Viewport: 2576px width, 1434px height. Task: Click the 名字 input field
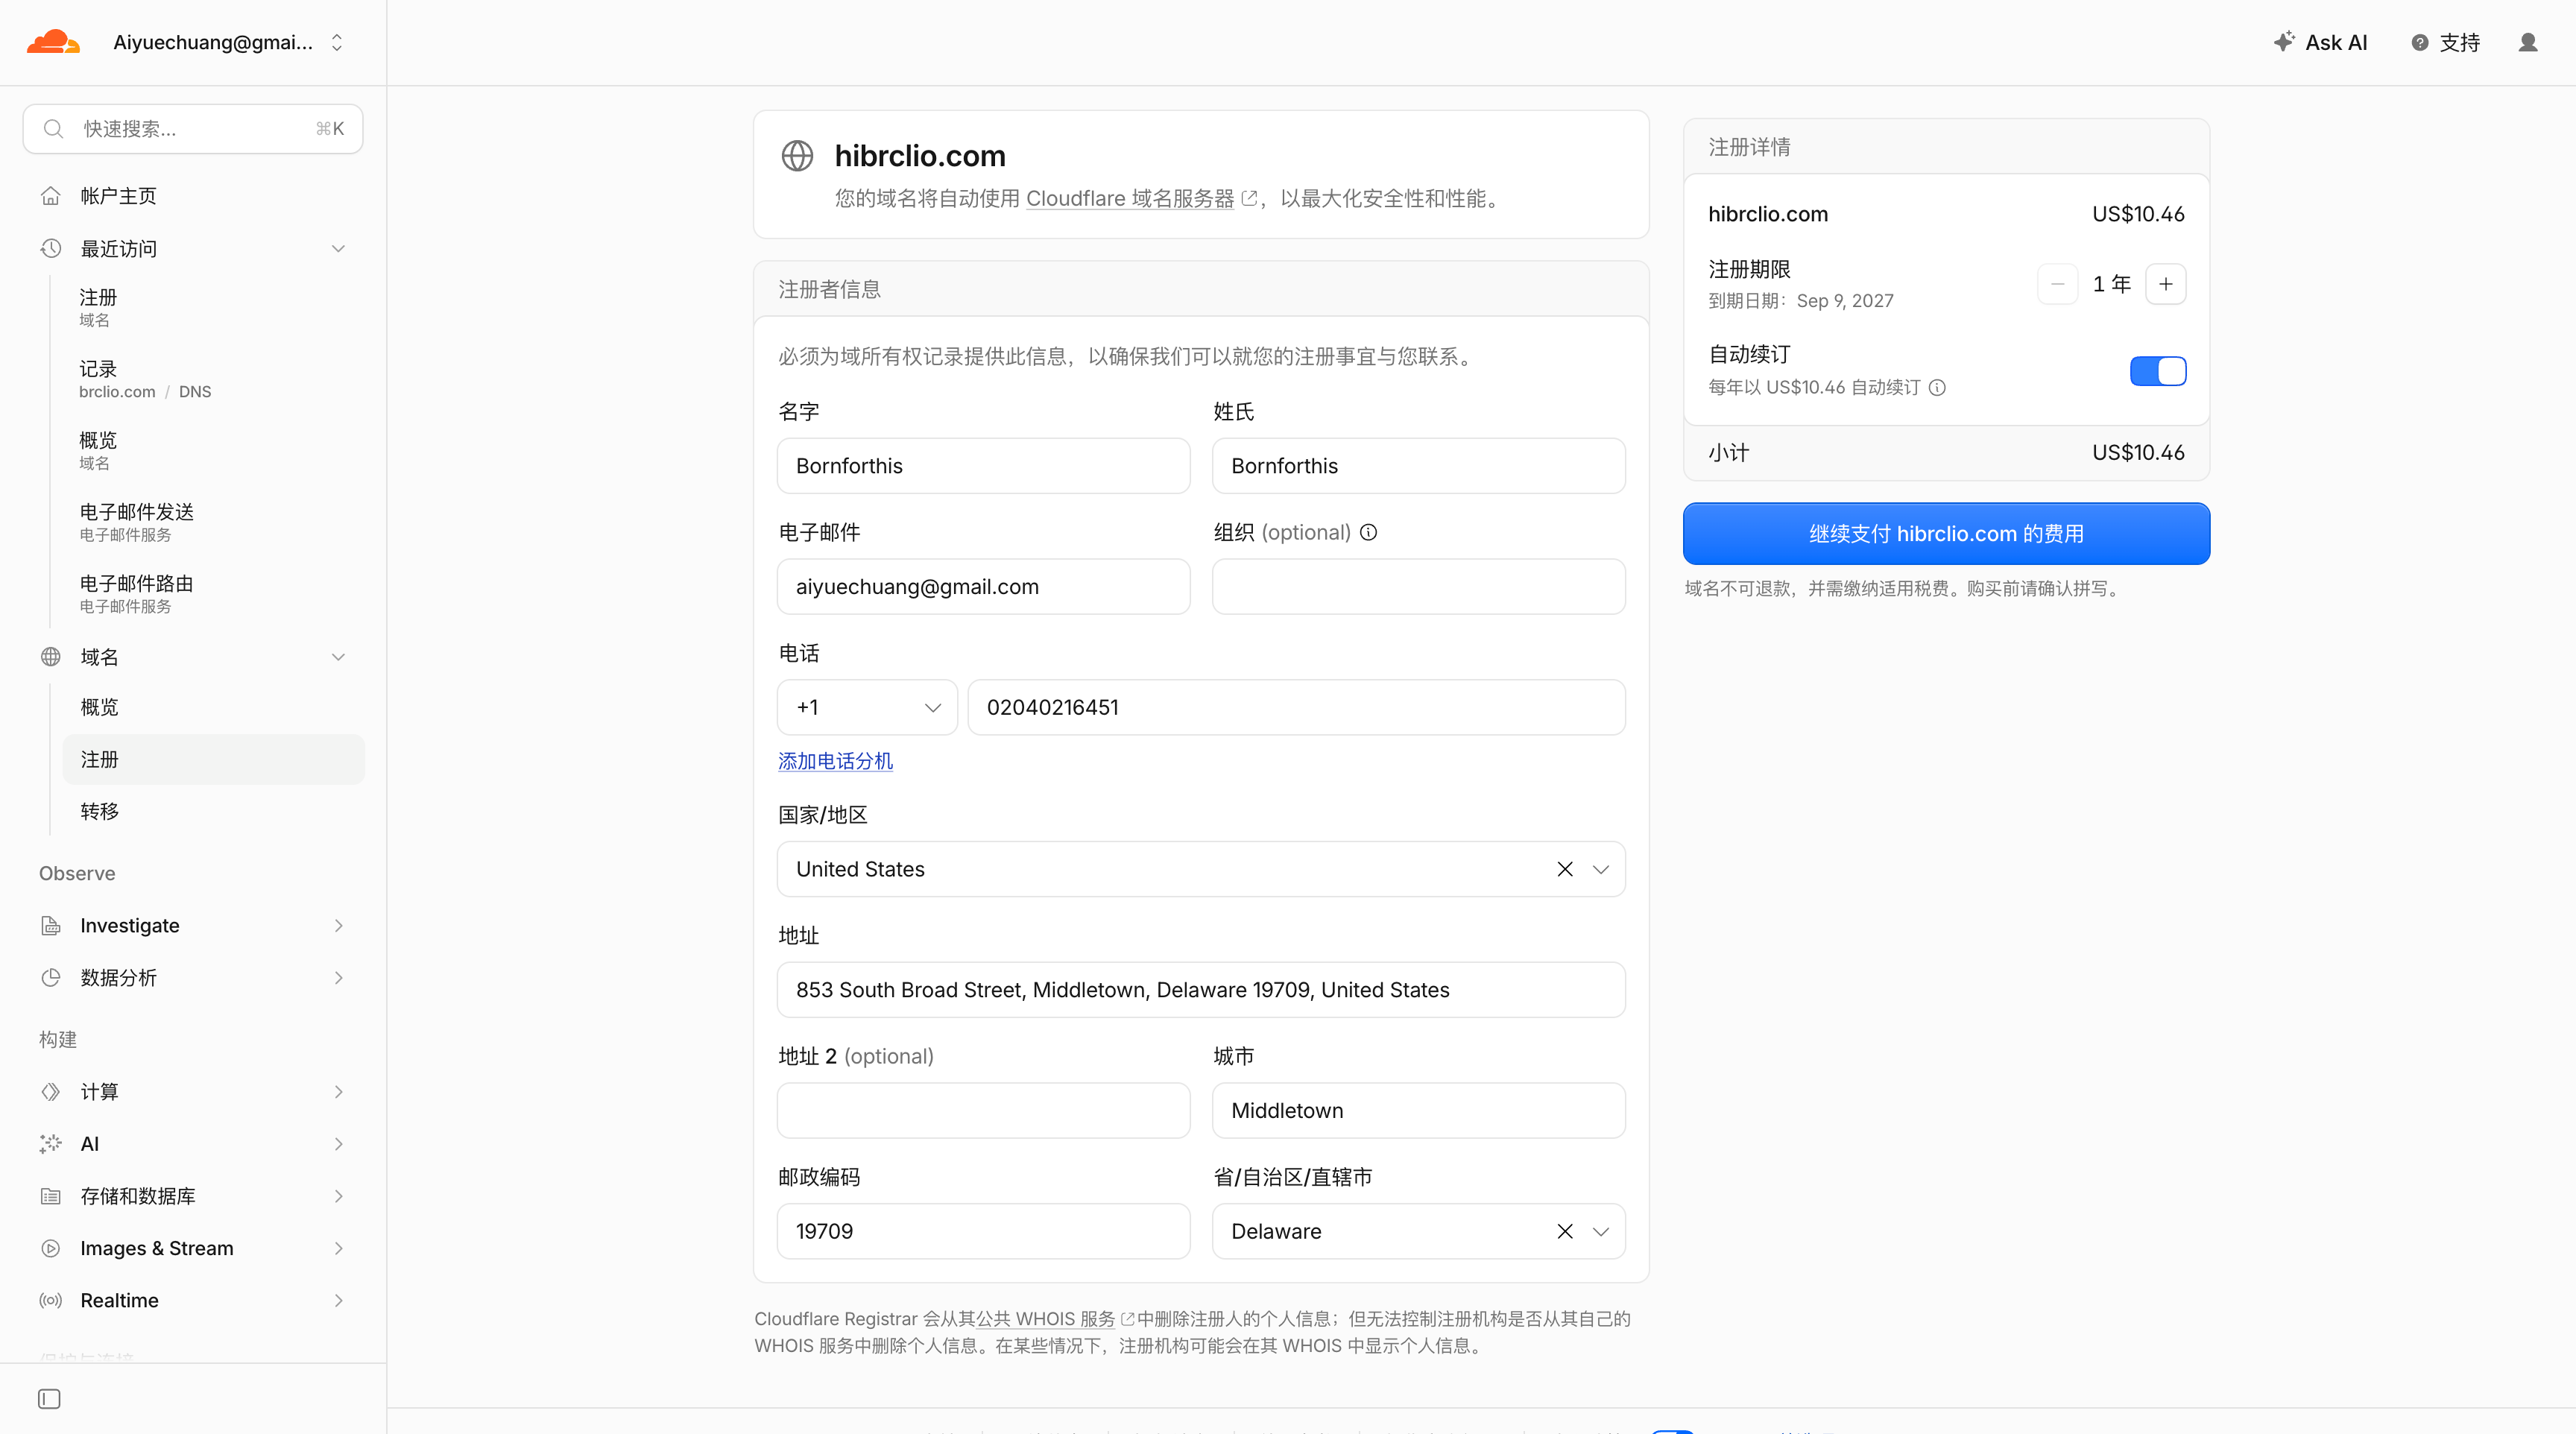983,466
